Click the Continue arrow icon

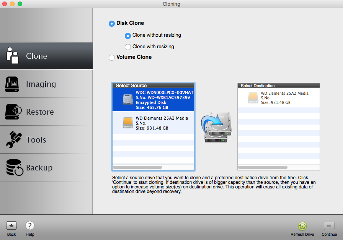click(329, 226)
